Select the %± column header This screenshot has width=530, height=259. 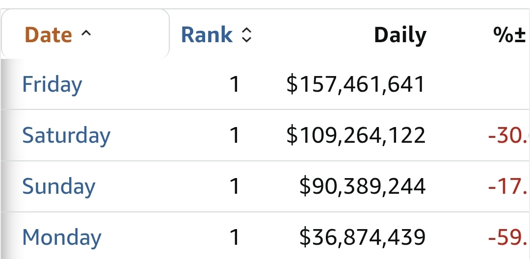point(510,35)
